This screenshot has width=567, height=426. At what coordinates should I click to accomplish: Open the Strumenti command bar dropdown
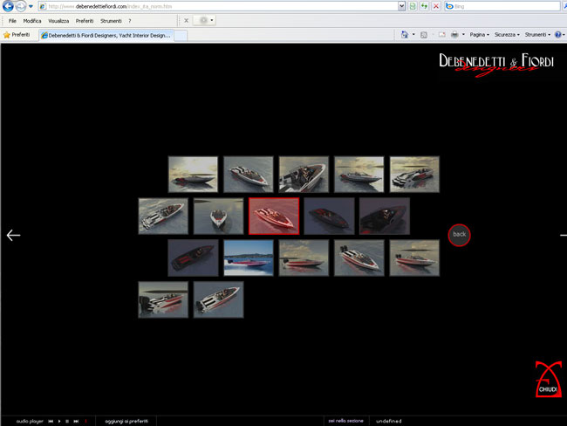tap(537, 35)
